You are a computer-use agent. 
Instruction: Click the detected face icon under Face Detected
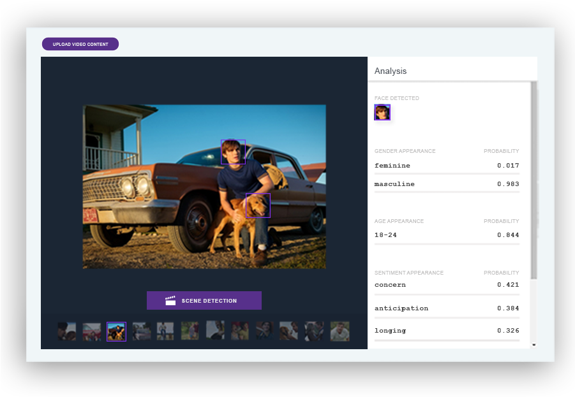(x=382, y=112)
